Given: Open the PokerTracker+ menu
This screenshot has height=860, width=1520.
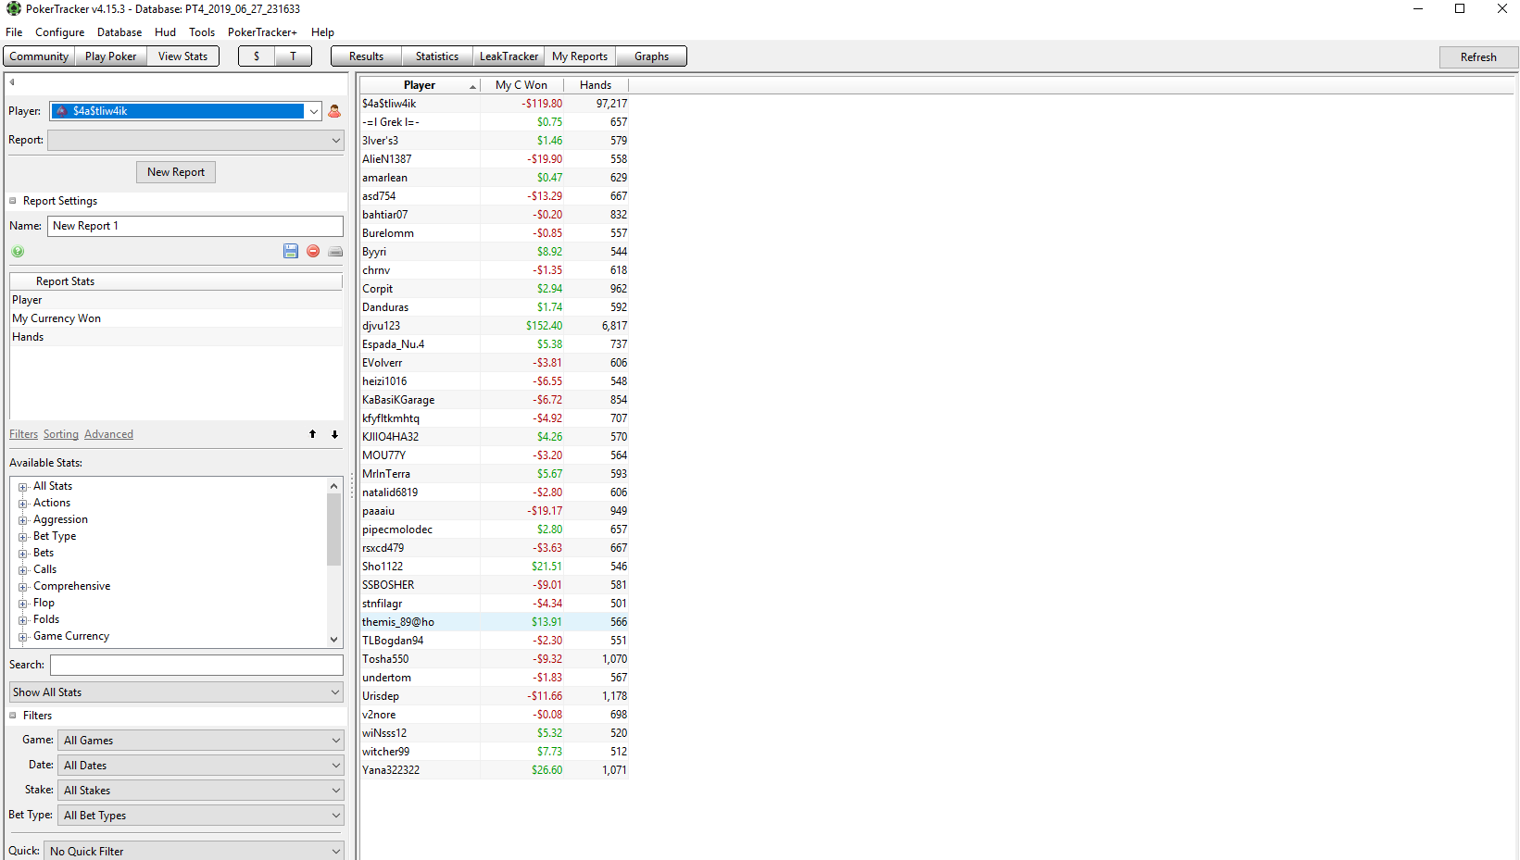Looking at the screenshot, I should coord(262,32).
